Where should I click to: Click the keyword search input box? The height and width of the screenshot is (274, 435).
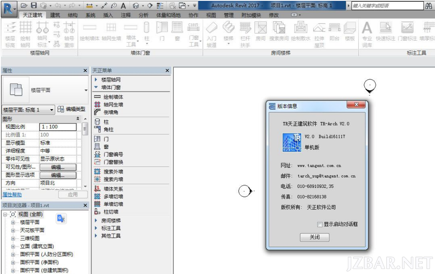click(388, 5)
